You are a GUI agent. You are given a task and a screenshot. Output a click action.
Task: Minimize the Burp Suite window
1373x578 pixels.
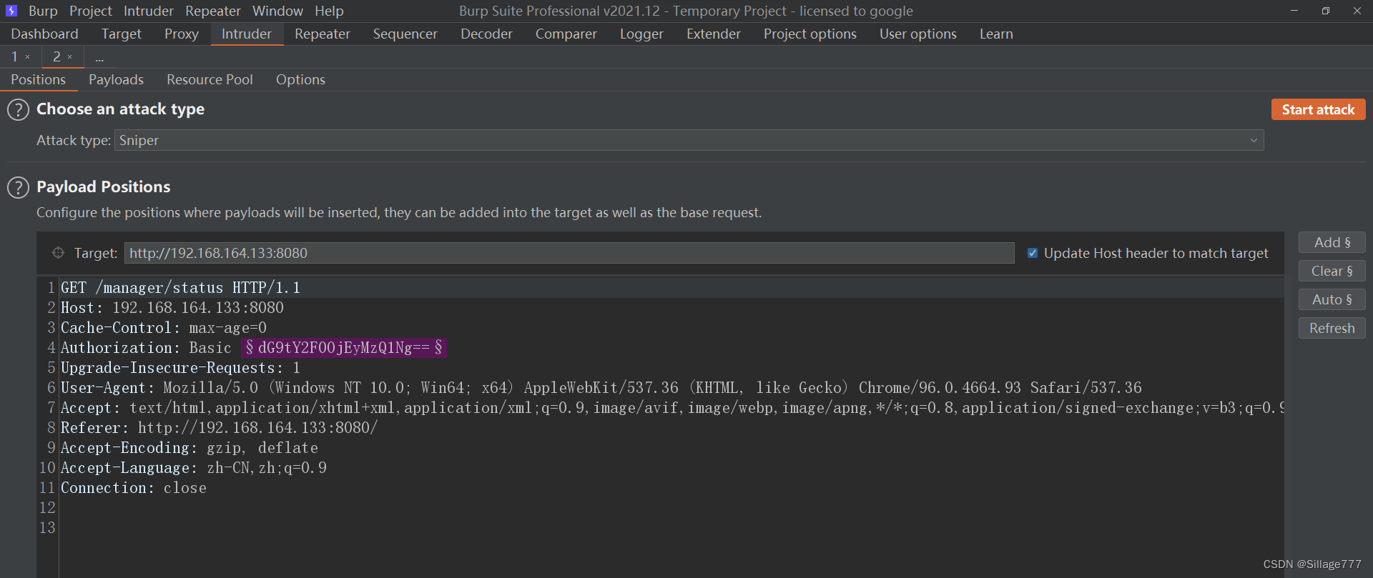point(1294,11)
